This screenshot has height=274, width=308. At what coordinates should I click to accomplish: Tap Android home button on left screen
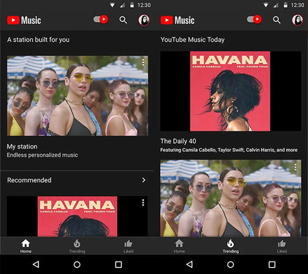tap(77, 264)
